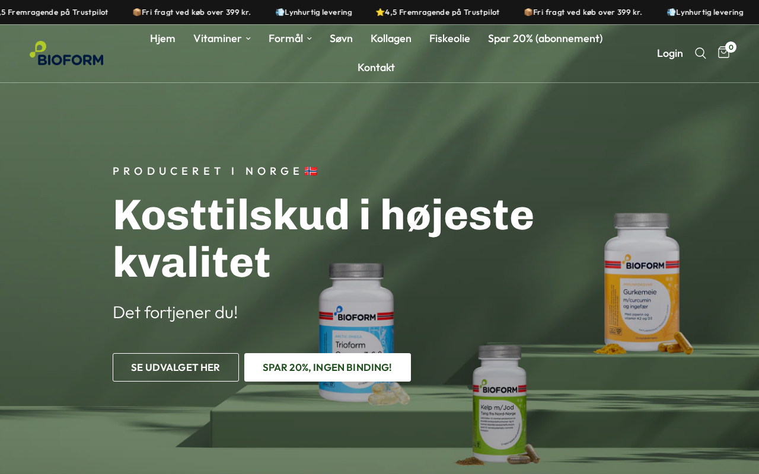Expand the Formål dropdown menu
The image size is (759, 474).
click(290, 39)
